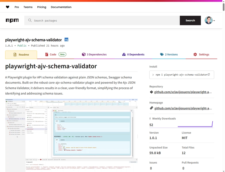Image resolution: width=225 pixels, height=172 pixels.
Task: Open the Playwright screenshot image in readme
Action: click(71, 135)
